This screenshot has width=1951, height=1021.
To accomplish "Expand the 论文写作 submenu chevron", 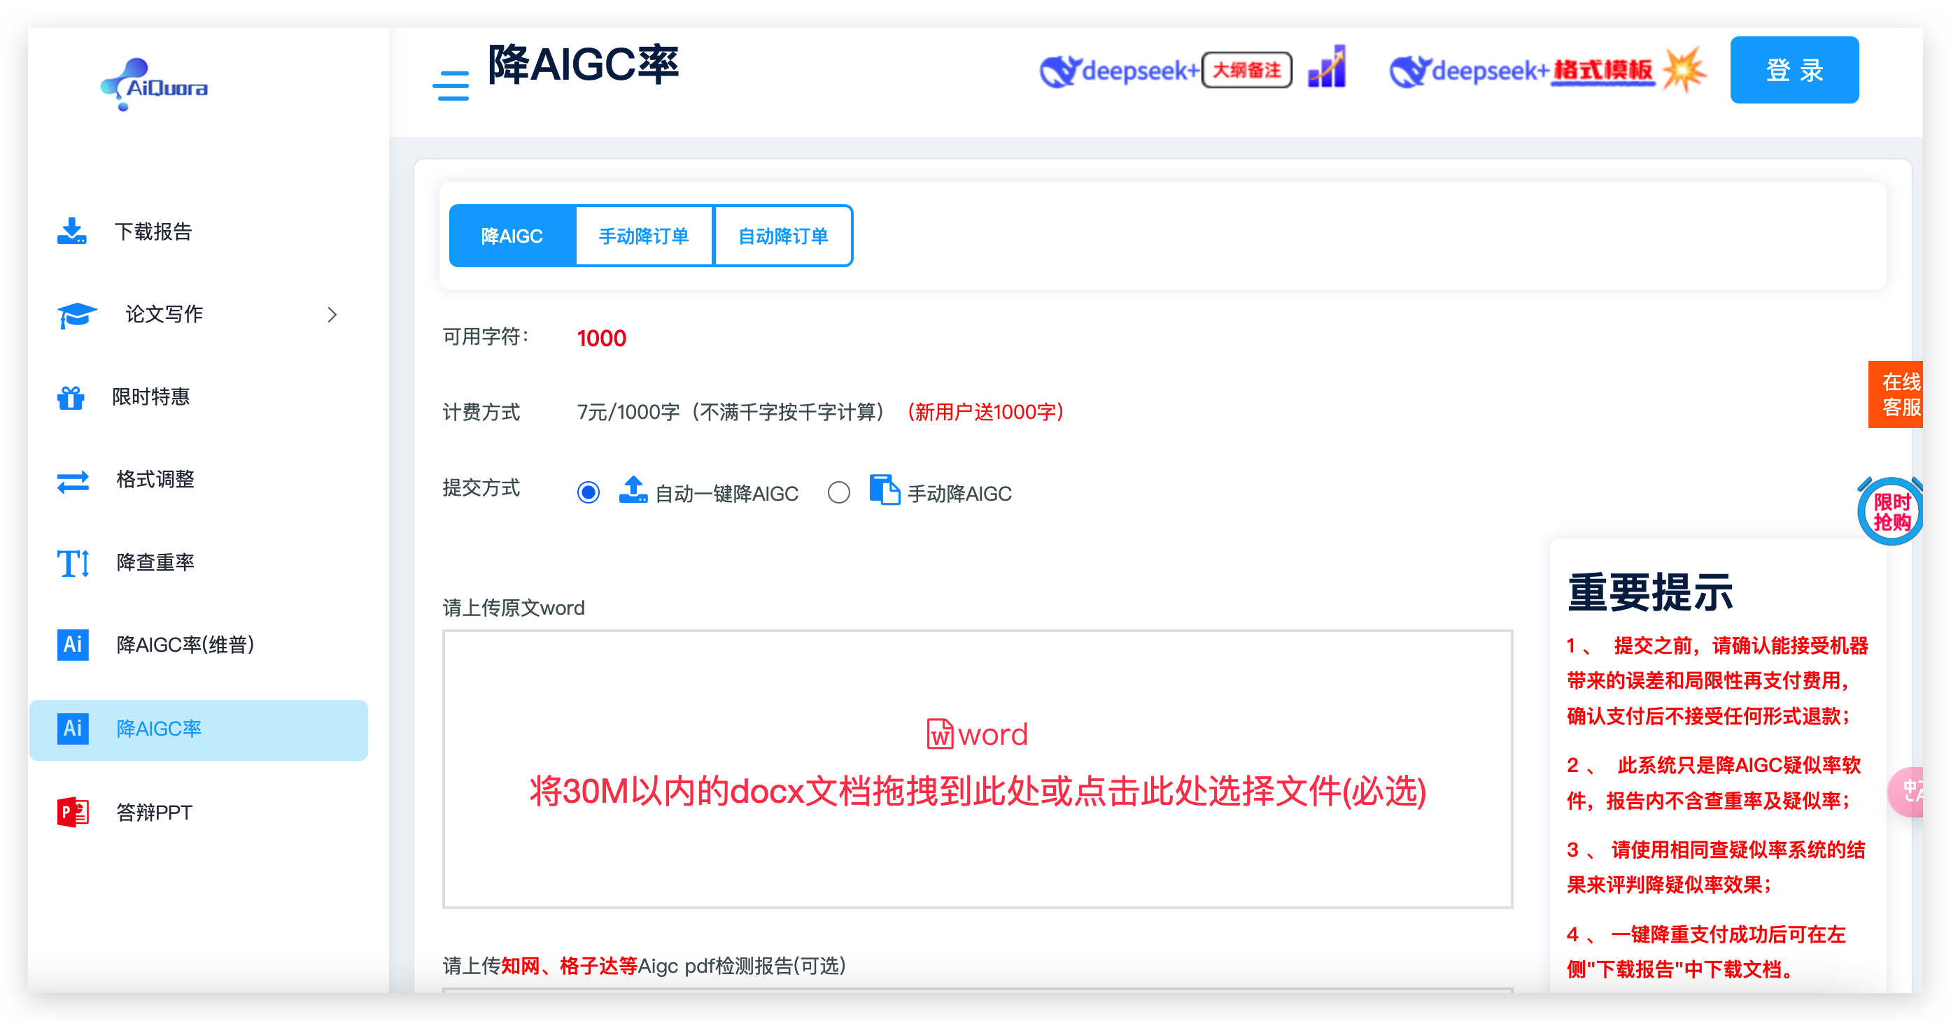I will [332, 314].
